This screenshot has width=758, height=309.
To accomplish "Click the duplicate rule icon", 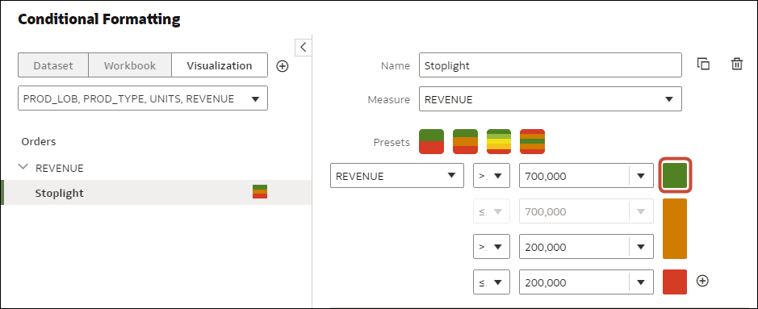I will pyautogui.click(x=703, y=65).
